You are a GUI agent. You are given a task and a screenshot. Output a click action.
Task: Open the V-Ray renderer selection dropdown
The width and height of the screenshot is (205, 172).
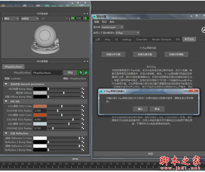pyautogui.click(x=127, y=33)
